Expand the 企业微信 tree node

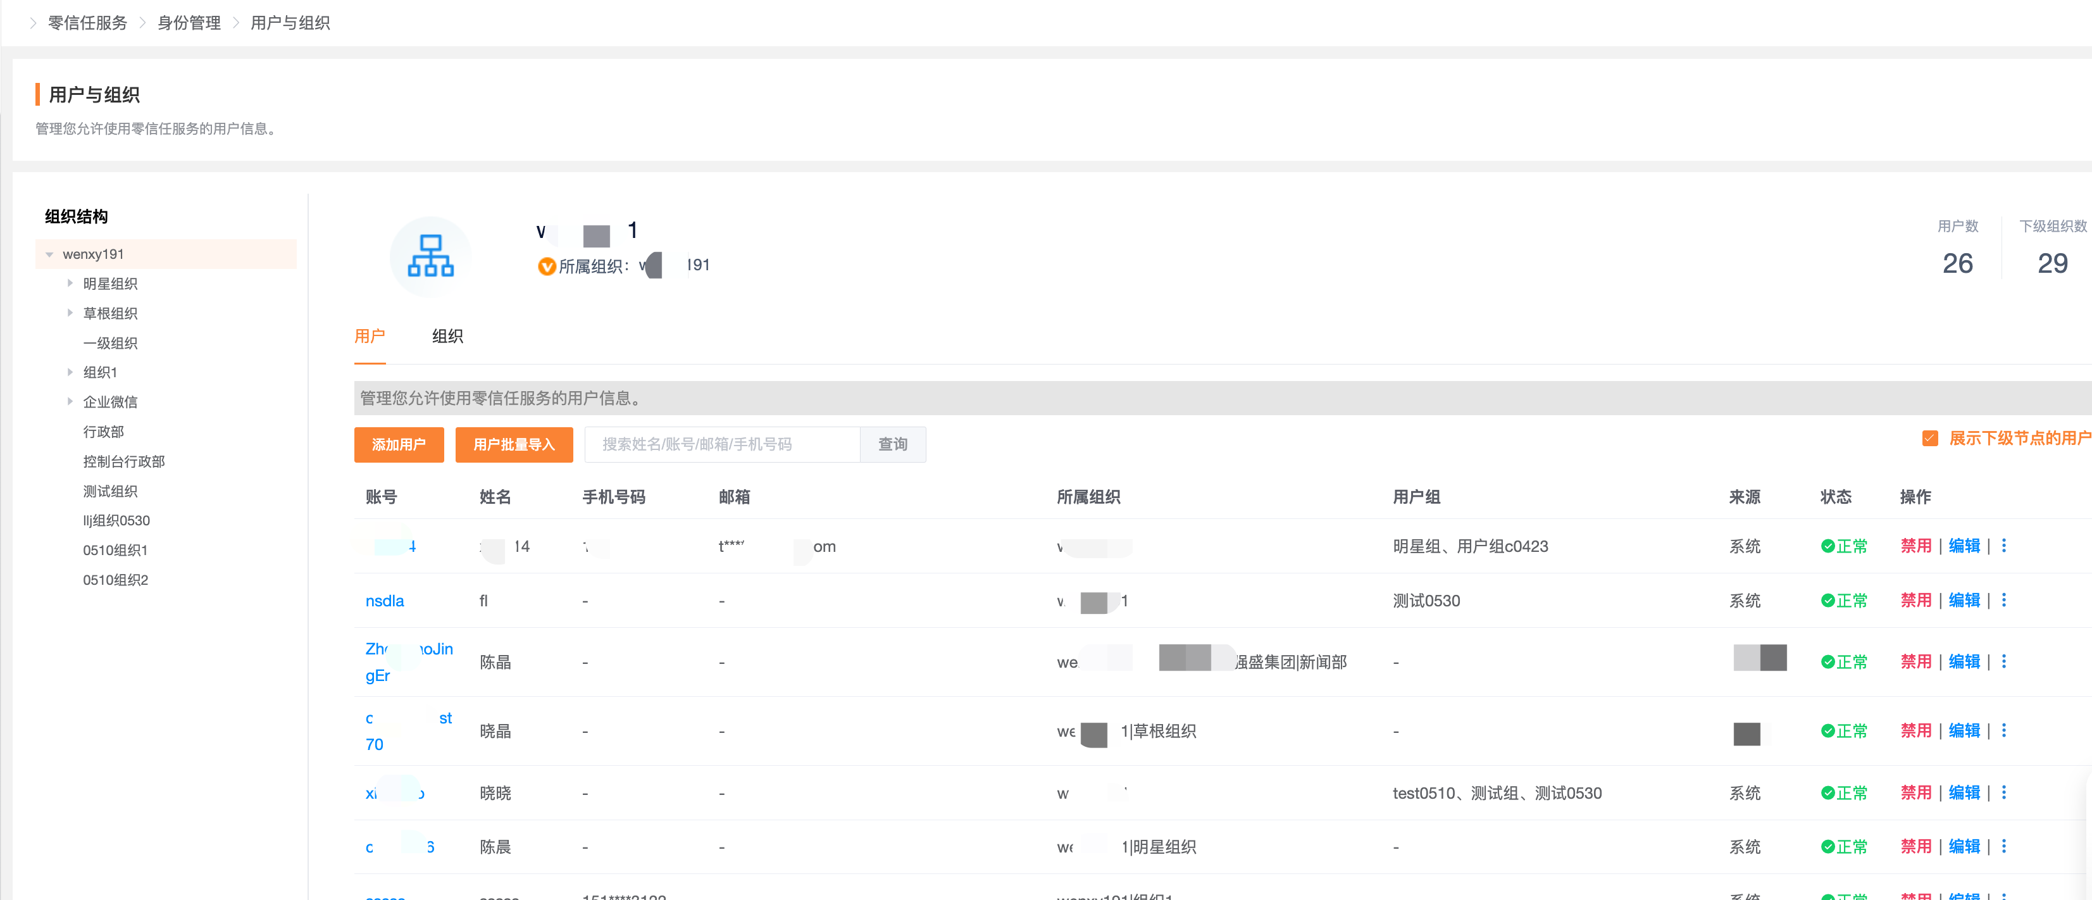pyautogui.click(x=70, y=401)
